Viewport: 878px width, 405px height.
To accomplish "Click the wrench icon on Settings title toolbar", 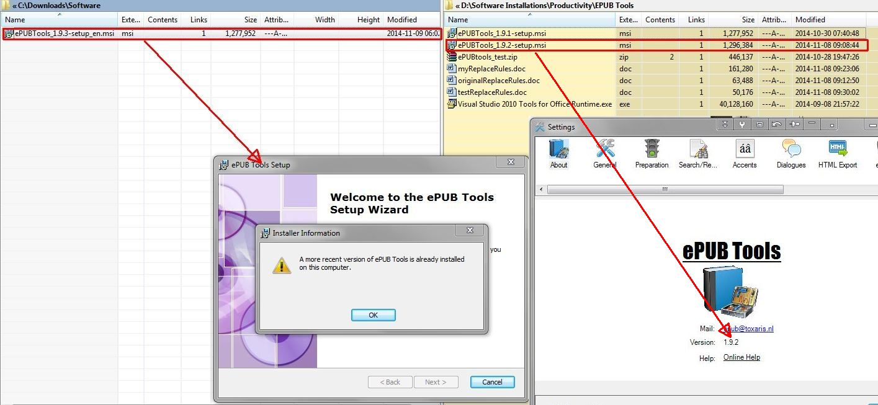I will pyautogui.click(x=742, y=124).
